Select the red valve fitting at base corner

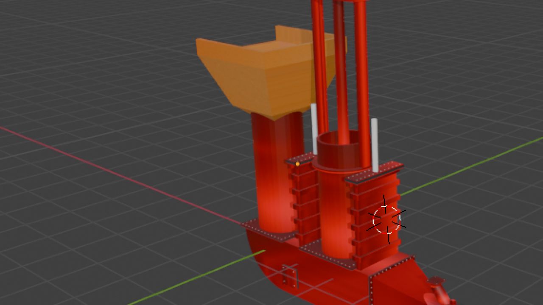[440, 292]
